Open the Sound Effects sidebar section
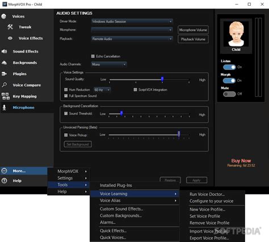This screenshot has width=269, height=242. point(26,52)
